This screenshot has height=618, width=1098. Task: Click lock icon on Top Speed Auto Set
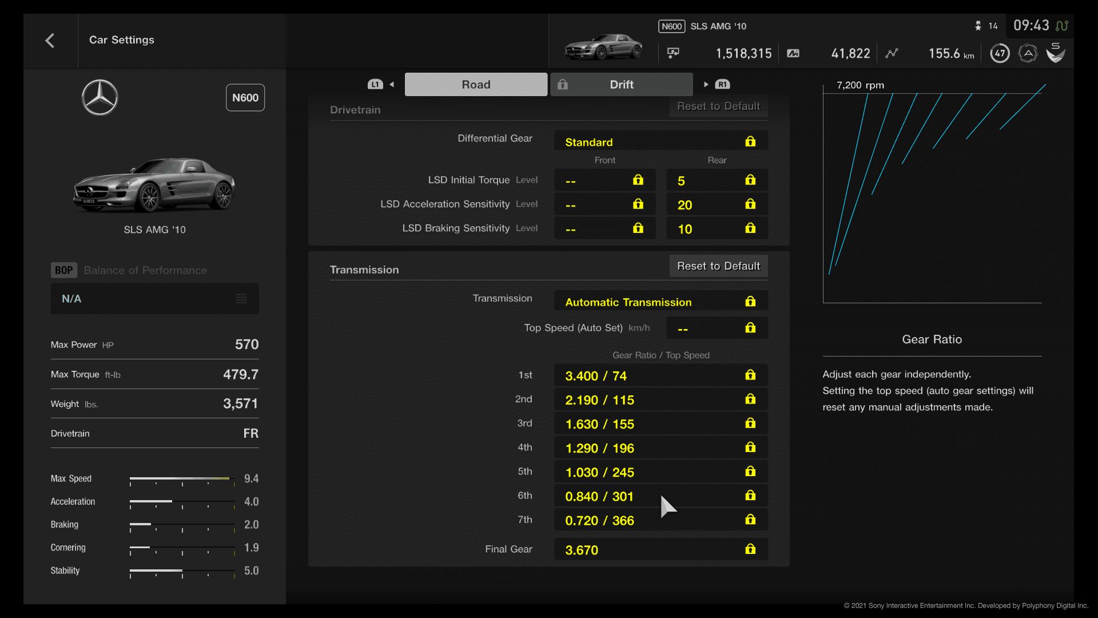point(750,328)
